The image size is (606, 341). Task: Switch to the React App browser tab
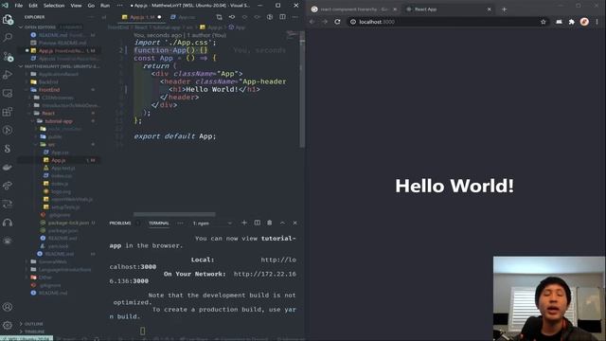click(x=448, y=9)
